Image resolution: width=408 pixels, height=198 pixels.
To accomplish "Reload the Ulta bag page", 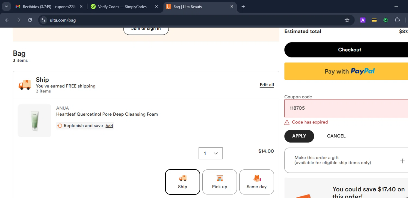I will point(30,20).
